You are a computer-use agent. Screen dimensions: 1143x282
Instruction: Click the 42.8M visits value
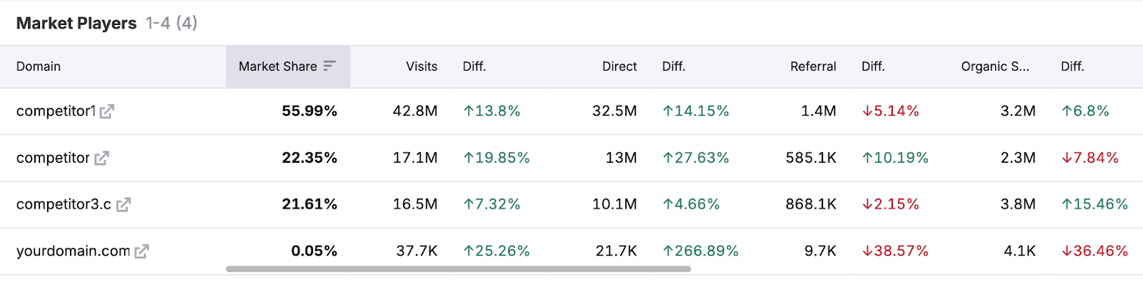415,111
